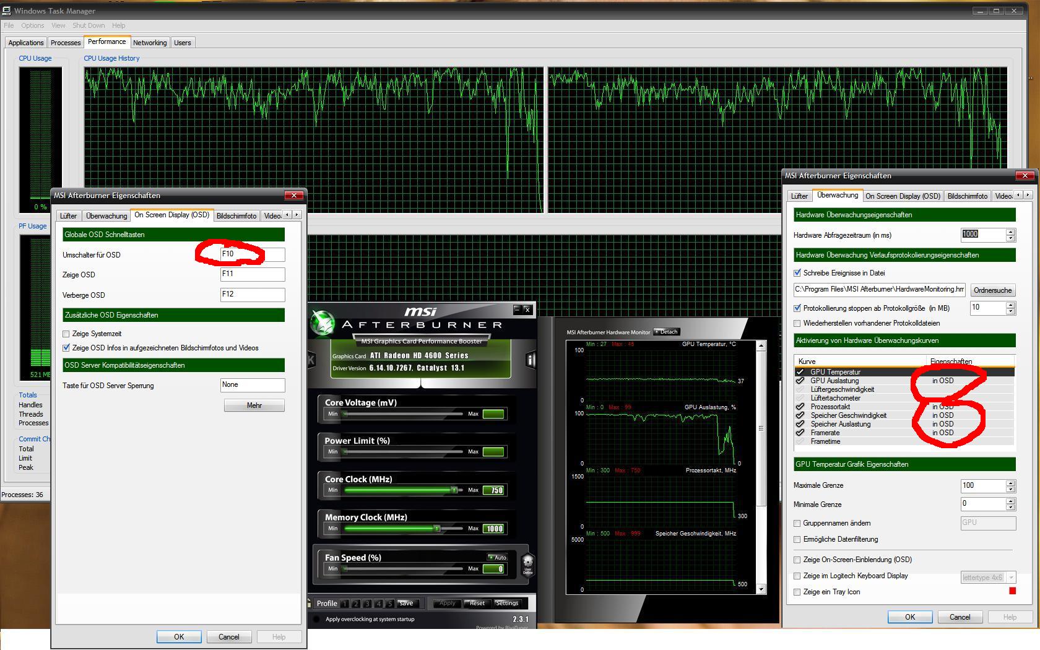1040x650 pixels.
Task: Decrease Minimale Grenze with down arrow
Action: pos(1011,508)
